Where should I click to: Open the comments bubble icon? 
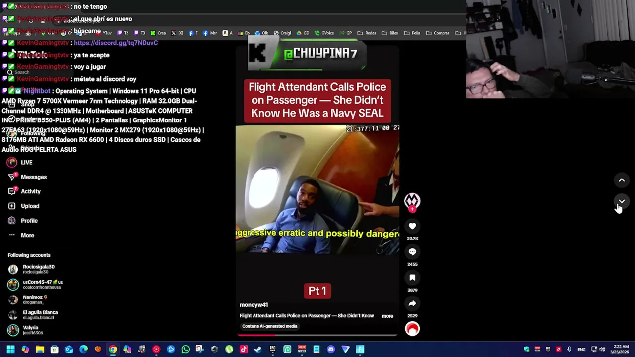412,252
